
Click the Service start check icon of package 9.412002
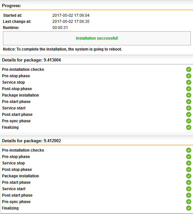click(x=188, y=189)
